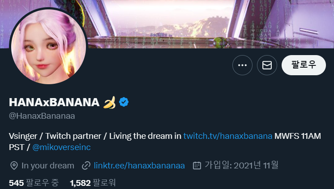Open the twitch.tv/hanaxbanana link
The width and height of the screenshot is (334, 189).
[x=228, y=136]
